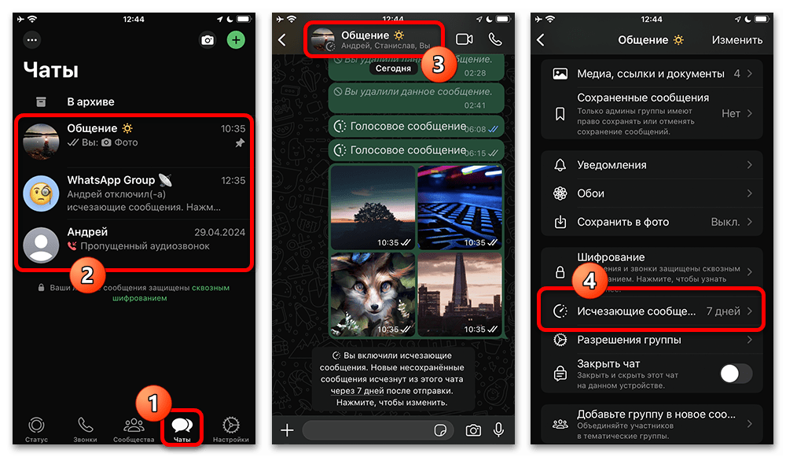Go back from the group info screen
Image resolution: width=786 pixels, height=457 pixels.
point(541,39)
